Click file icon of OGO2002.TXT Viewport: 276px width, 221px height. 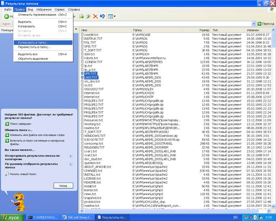tap(82, 89)
